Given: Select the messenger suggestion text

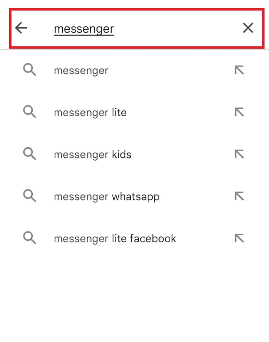Looking at the screenshot, I should click(81, 70).
